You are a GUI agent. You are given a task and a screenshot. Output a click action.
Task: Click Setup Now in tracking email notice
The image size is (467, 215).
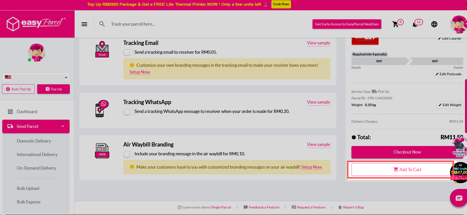point(140,72)
